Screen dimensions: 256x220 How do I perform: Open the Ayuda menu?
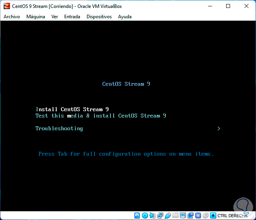coord(125,17)
